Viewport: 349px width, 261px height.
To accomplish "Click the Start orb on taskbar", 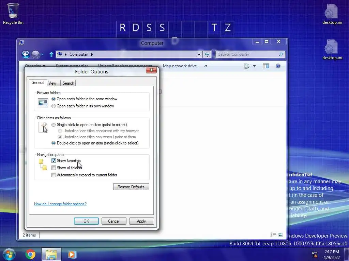I will [9, 254].
